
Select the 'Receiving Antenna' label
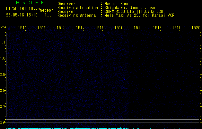76,15
